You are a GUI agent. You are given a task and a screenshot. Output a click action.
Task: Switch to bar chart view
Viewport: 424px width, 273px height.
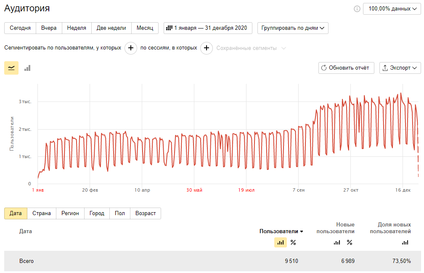27,68
